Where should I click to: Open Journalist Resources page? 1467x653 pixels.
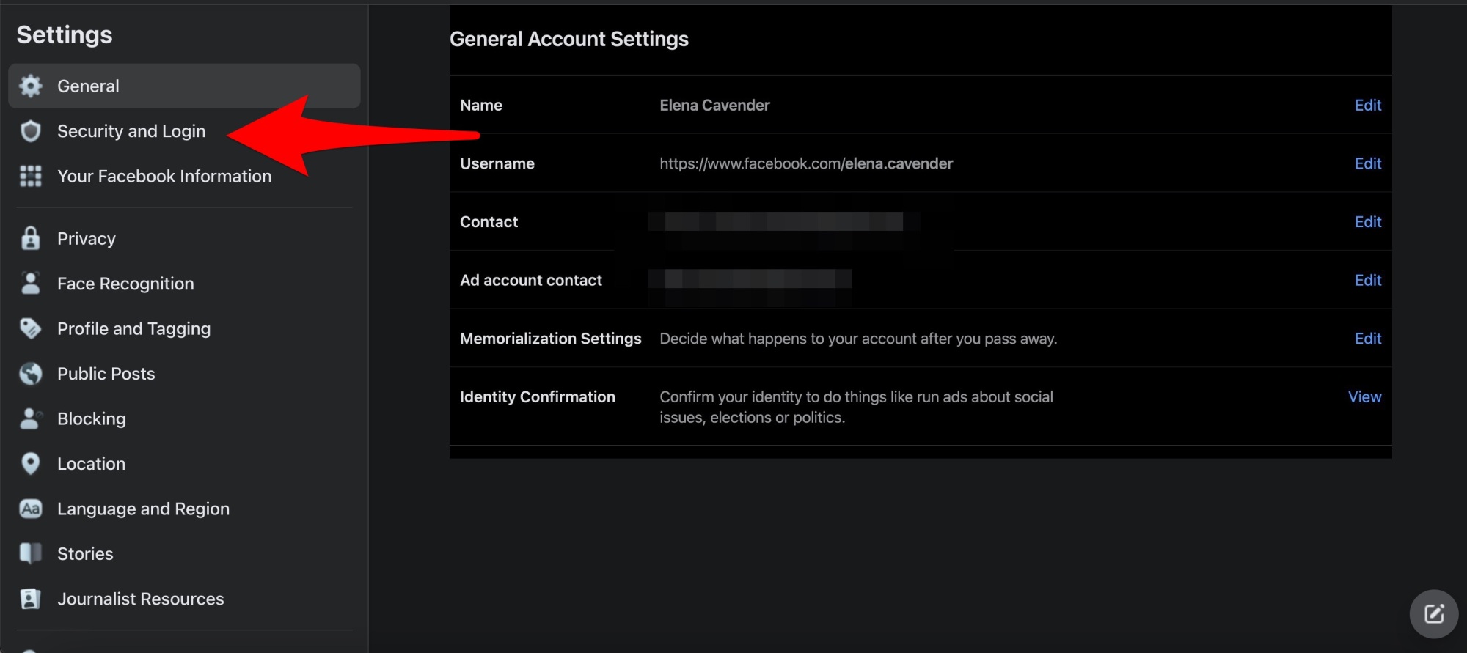(x=184, y=599)
